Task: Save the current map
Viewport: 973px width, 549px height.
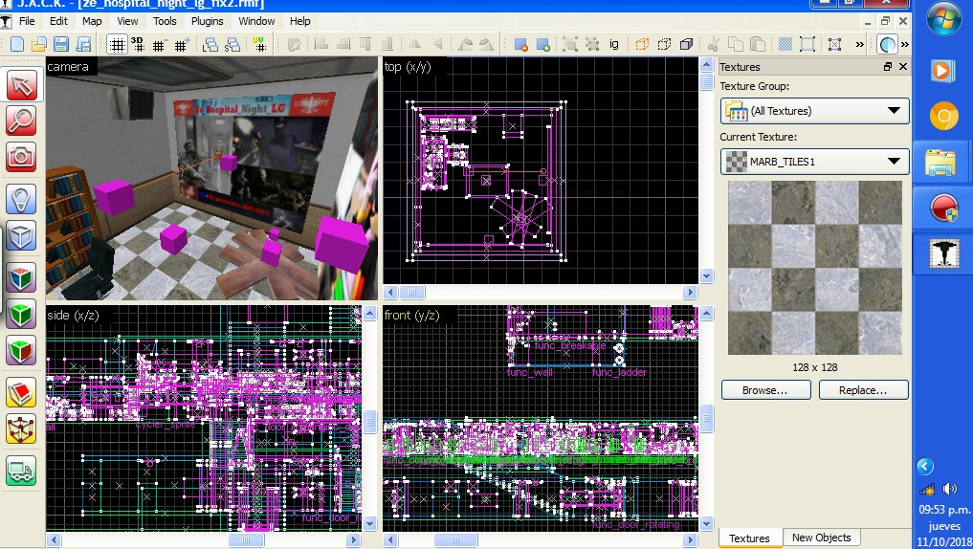Action: [x=61, y=44]
